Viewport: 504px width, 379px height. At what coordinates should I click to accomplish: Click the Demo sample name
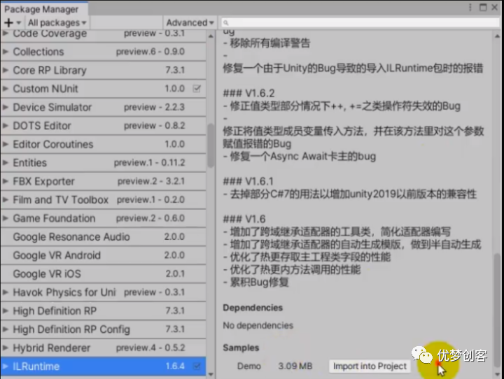[249, 366]
